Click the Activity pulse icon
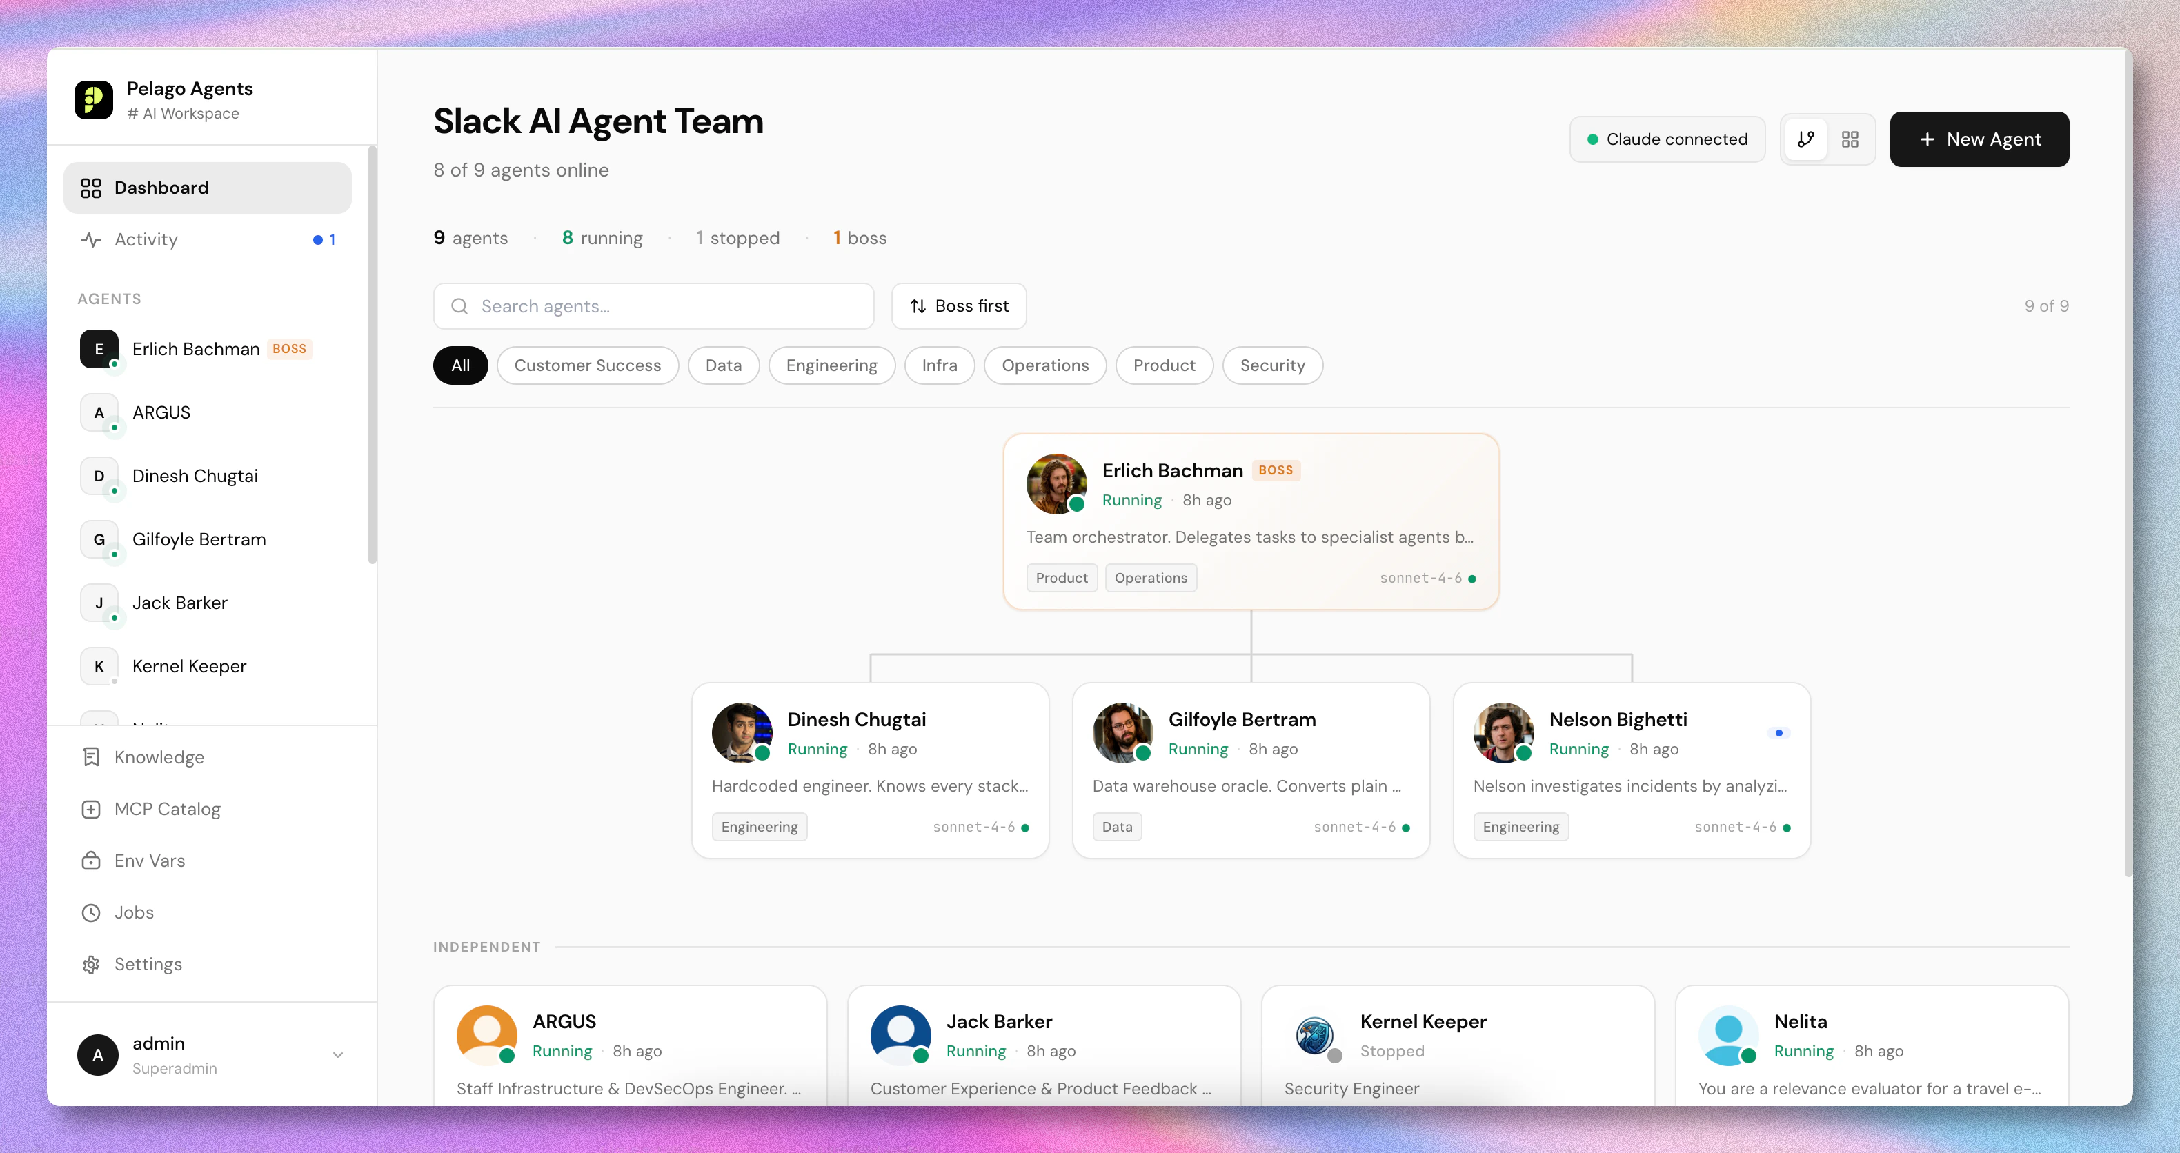Image resolution: width=2180 pixels, height=1153 pixels. coord(91,239)
